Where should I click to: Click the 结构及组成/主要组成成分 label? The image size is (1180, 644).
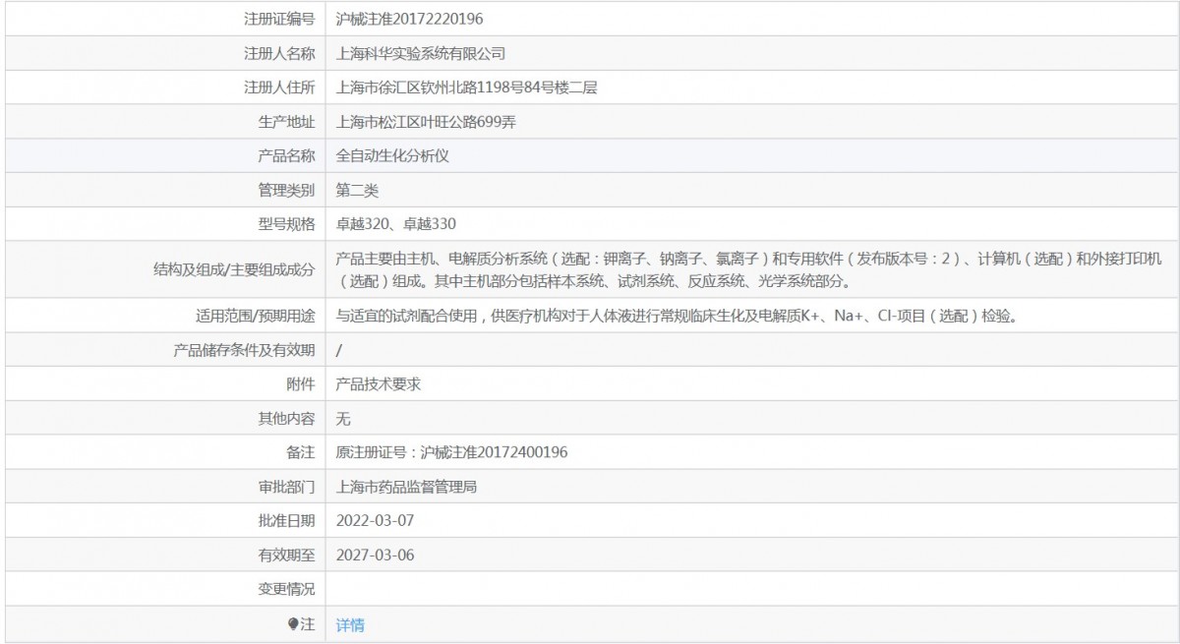point(234,269)
